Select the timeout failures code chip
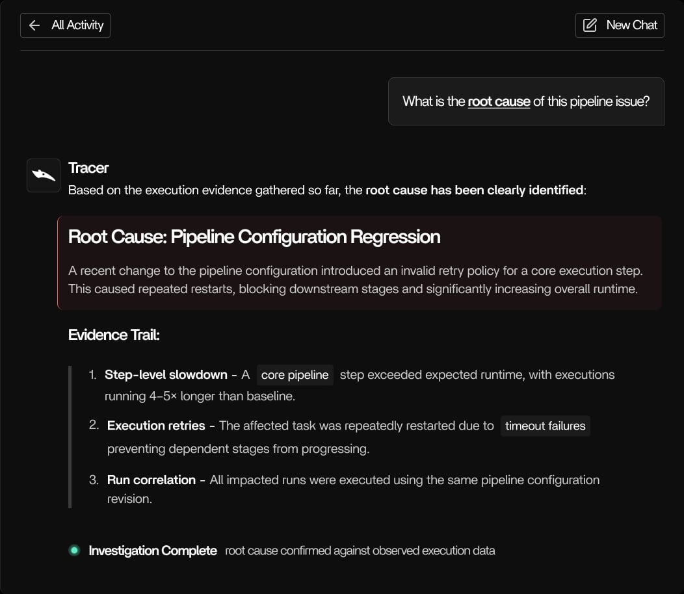The image size is (684, 594). (546, 426)
